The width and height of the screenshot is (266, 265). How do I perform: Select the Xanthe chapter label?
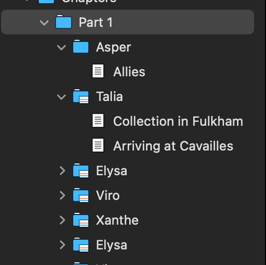point(117,220)
